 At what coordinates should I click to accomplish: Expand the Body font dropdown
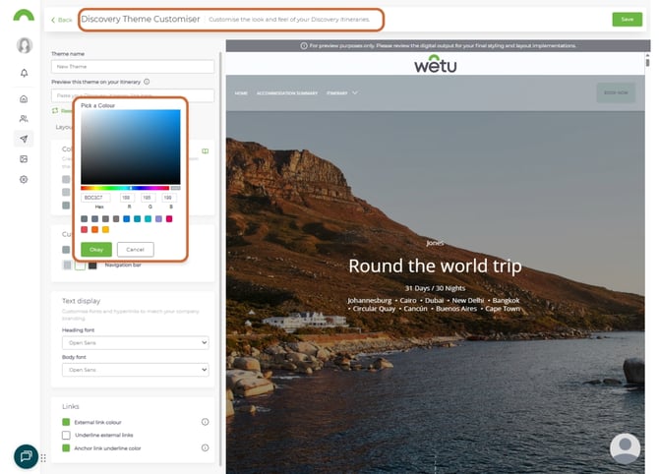tap(135, 370)
